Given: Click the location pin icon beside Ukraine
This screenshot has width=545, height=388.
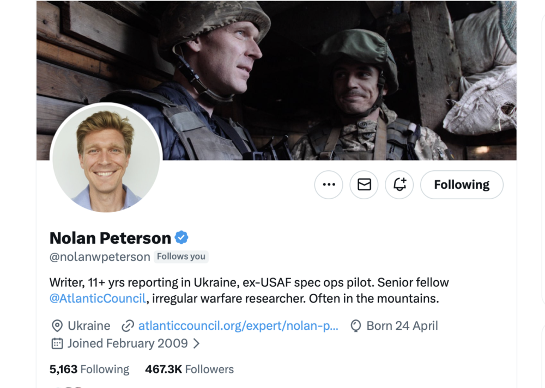Looking at the screenshot, I should click(x=57, y=326).
